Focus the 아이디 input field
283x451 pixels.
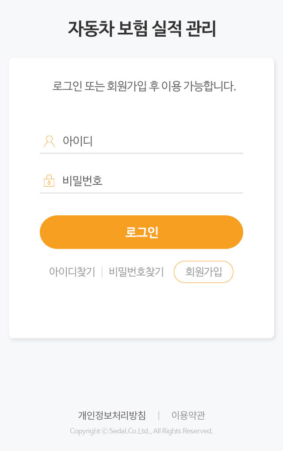pos(141,141)
